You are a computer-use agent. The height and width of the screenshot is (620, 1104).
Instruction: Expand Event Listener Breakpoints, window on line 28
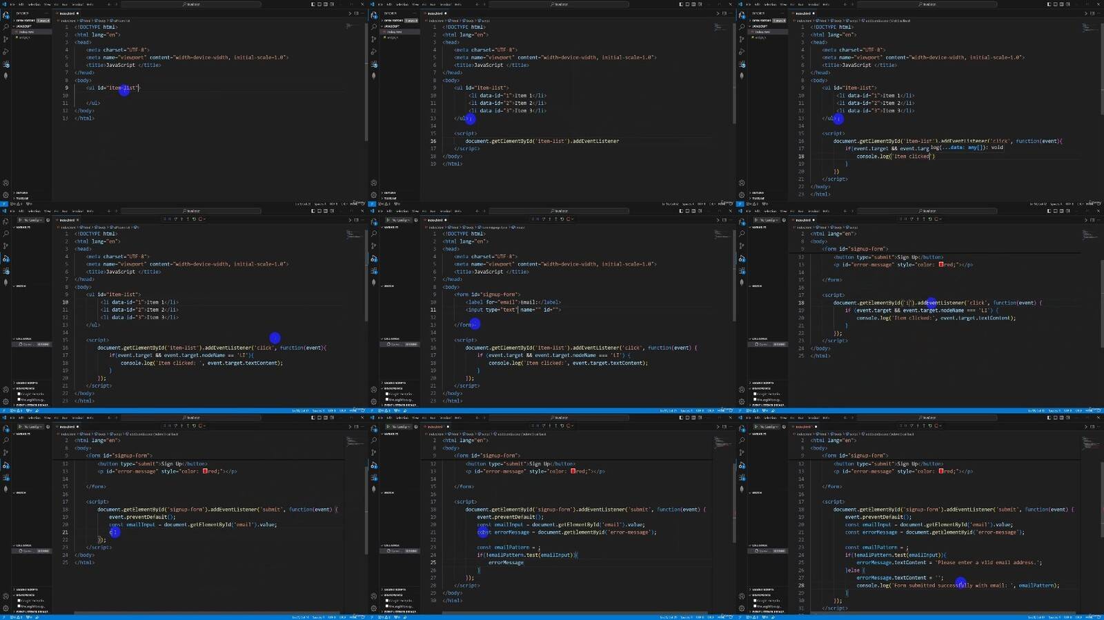767,612
